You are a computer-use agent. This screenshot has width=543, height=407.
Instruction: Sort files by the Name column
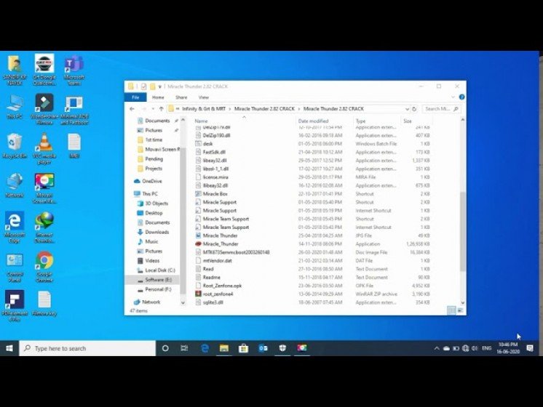[244, 121]
